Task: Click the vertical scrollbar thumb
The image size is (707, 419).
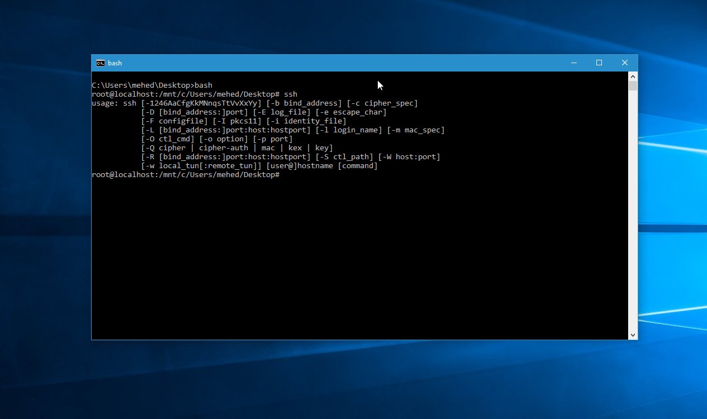Action: click(633, 85)
